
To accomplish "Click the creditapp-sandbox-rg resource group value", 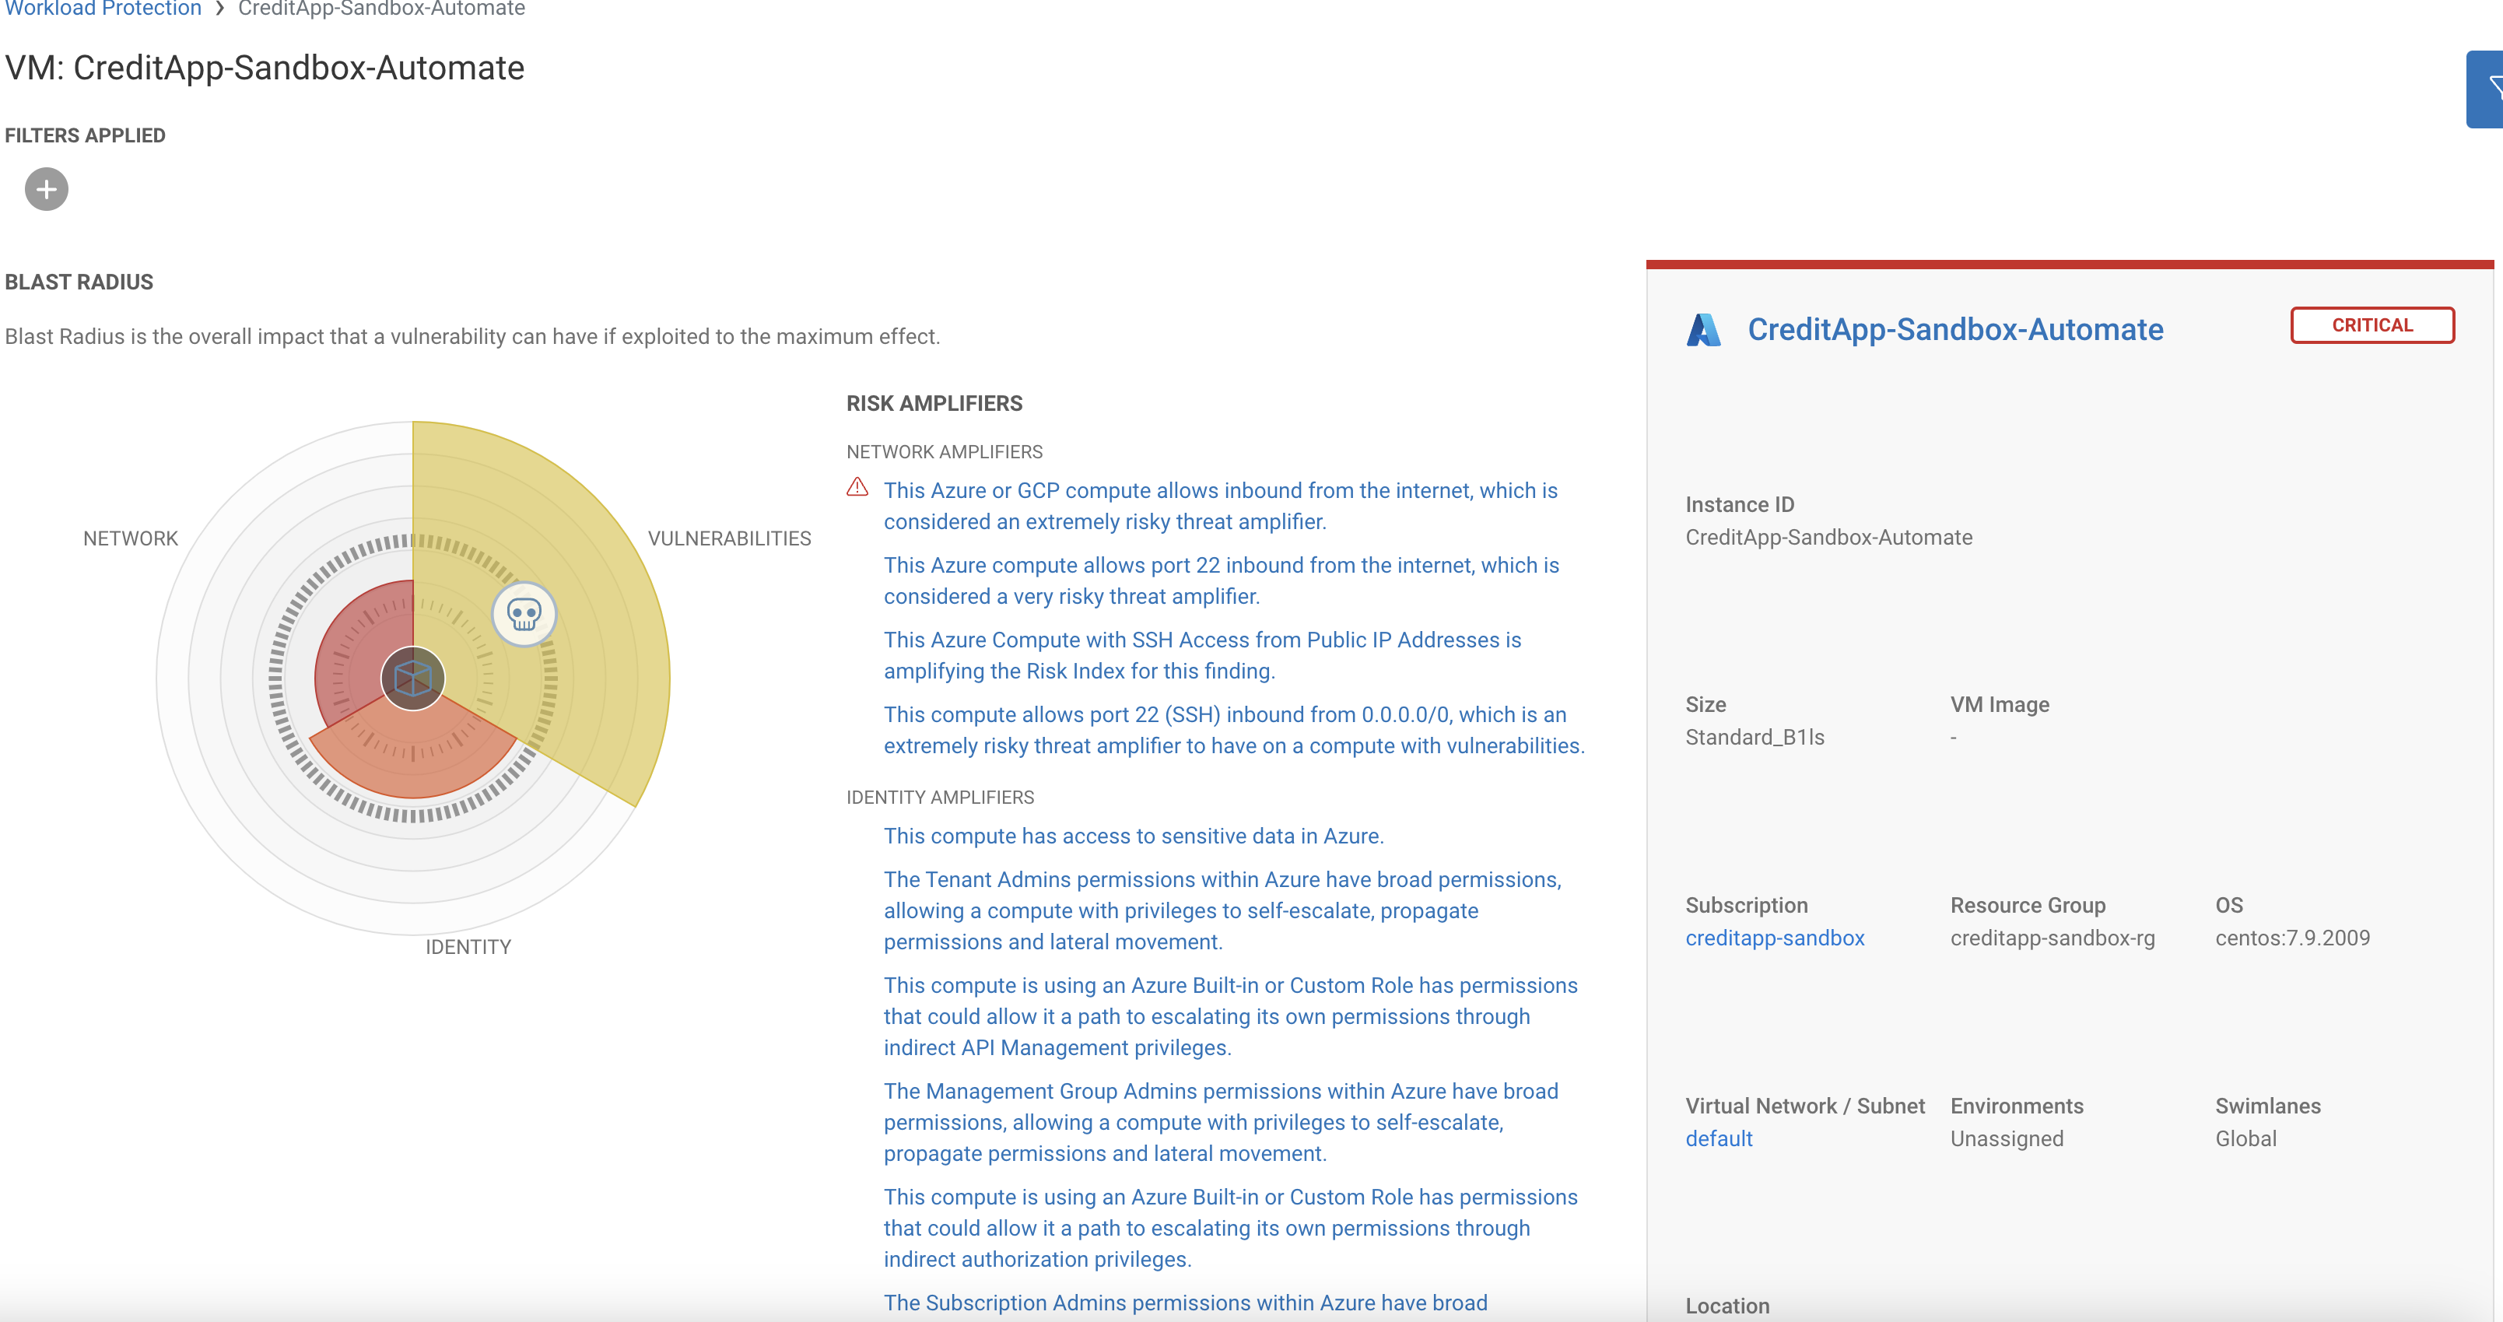I will point(2053,938).
